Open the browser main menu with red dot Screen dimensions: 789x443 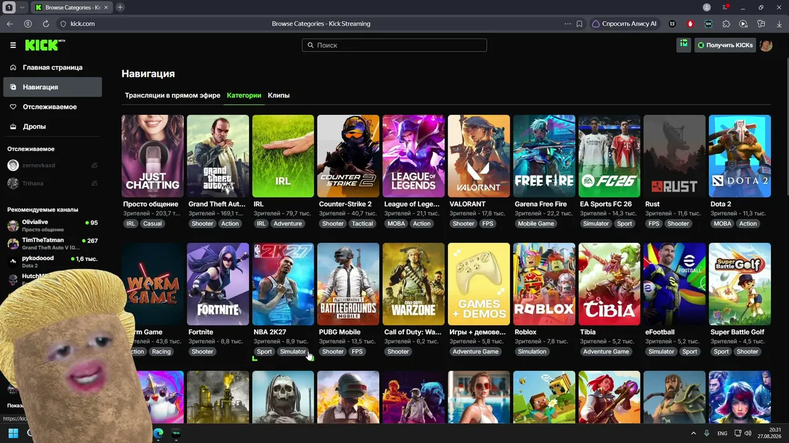click(x=726, y=7)
